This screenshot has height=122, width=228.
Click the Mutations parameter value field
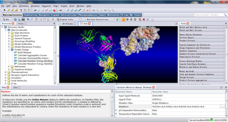pos(186,107)
